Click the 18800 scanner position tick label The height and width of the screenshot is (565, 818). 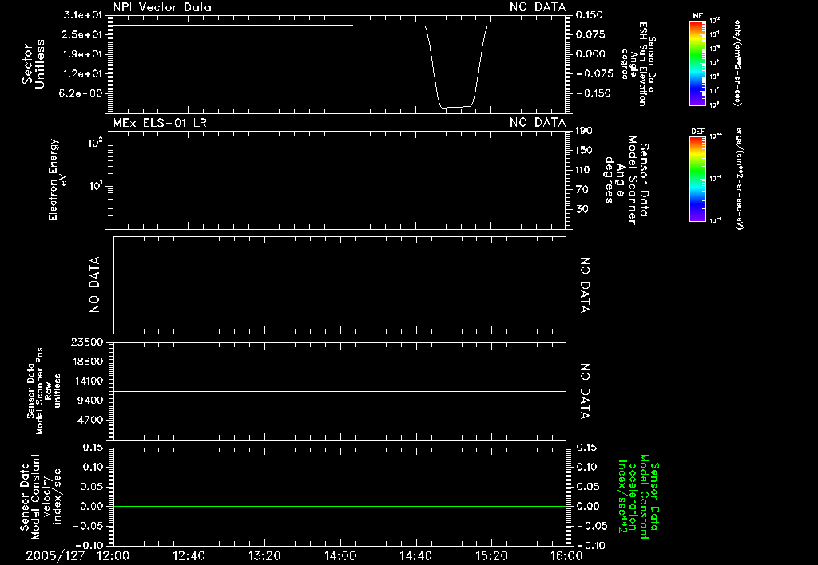(86, 362)
